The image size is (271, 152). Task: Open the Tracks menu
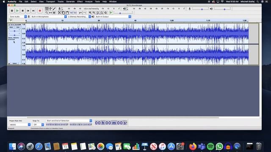61,2
